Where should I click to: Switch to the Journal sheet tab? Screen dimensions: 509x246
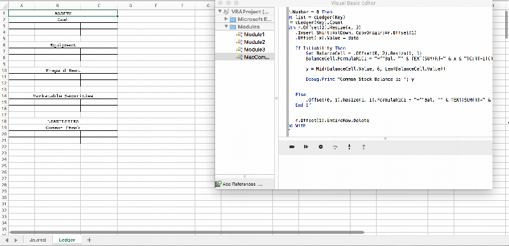click(x=38, y=240)
